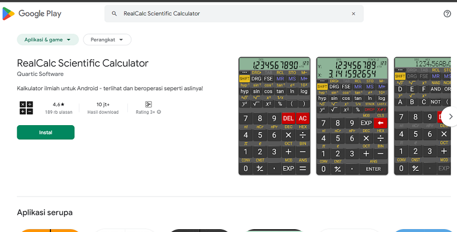Image resolution: width=457 pixels, height=232 pixels.
Task: Open the help center question mark icon
Action: [x=447, y=14]
